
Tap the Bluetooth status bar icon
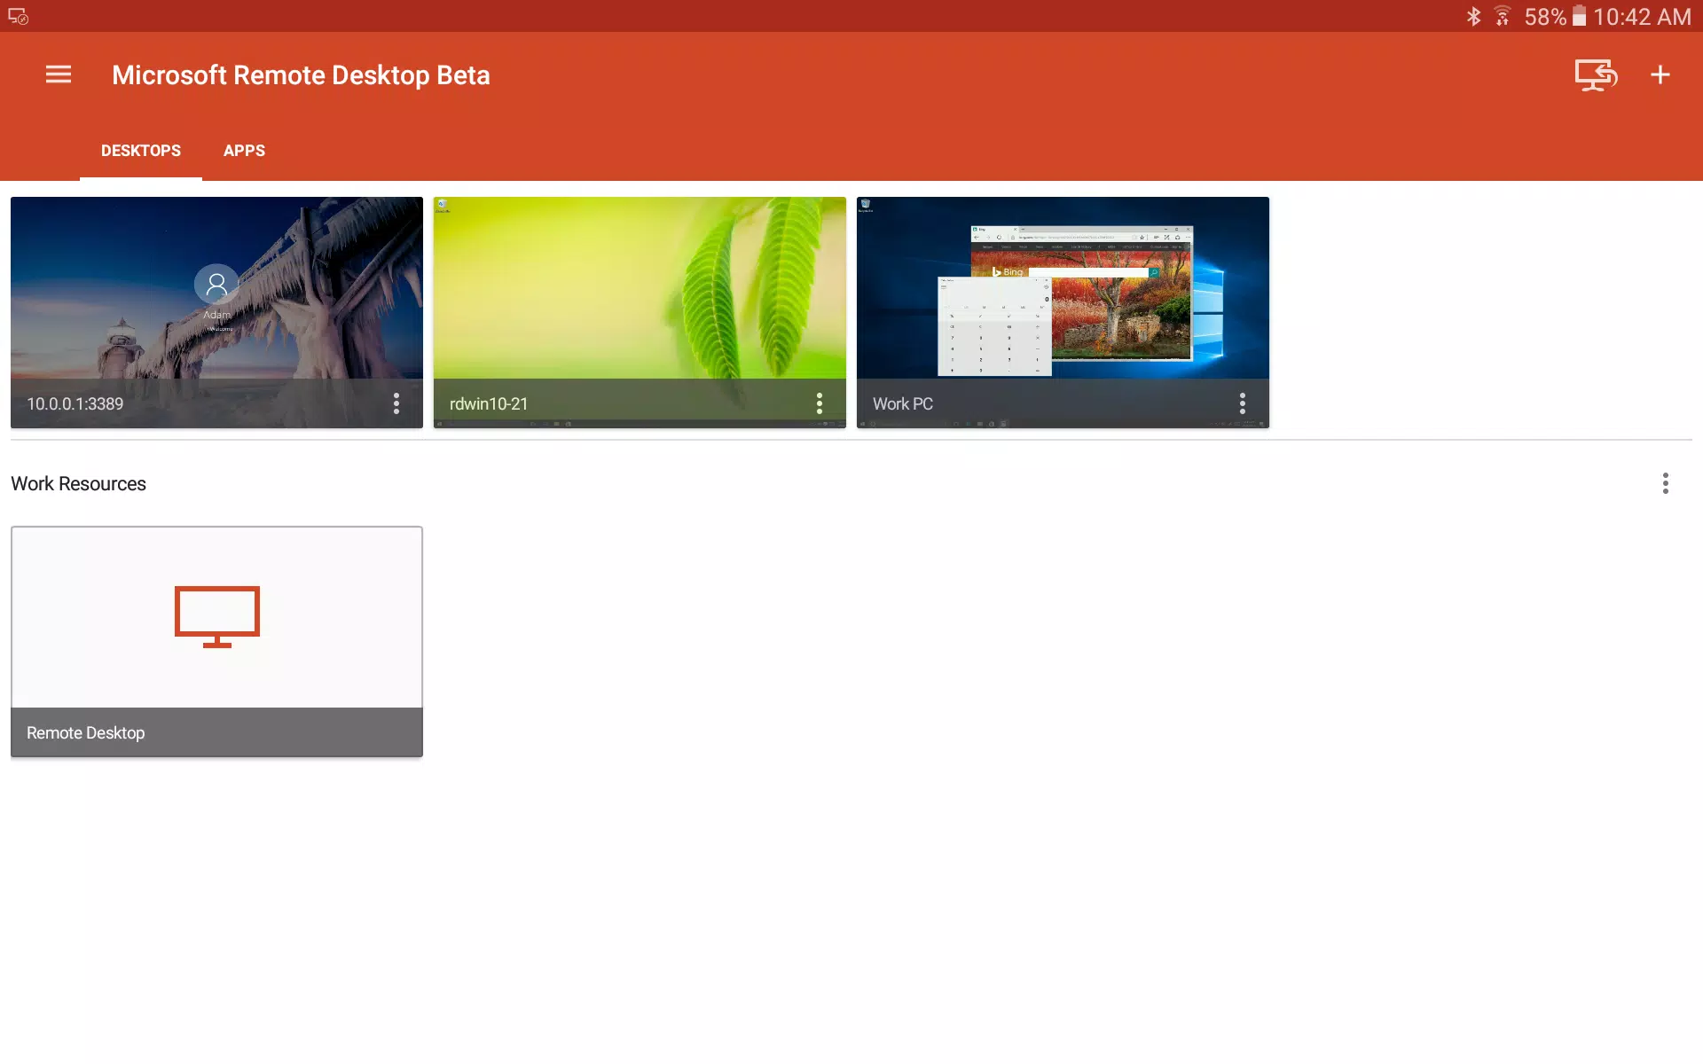coord(1473,16)
